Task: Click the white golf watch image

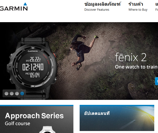Action: click(x=47, y=130)
